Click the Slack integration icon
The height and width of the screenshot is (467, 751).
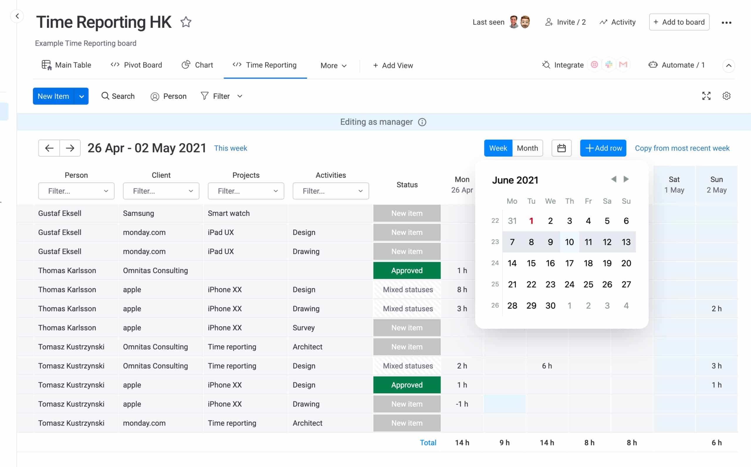[609, 64]
